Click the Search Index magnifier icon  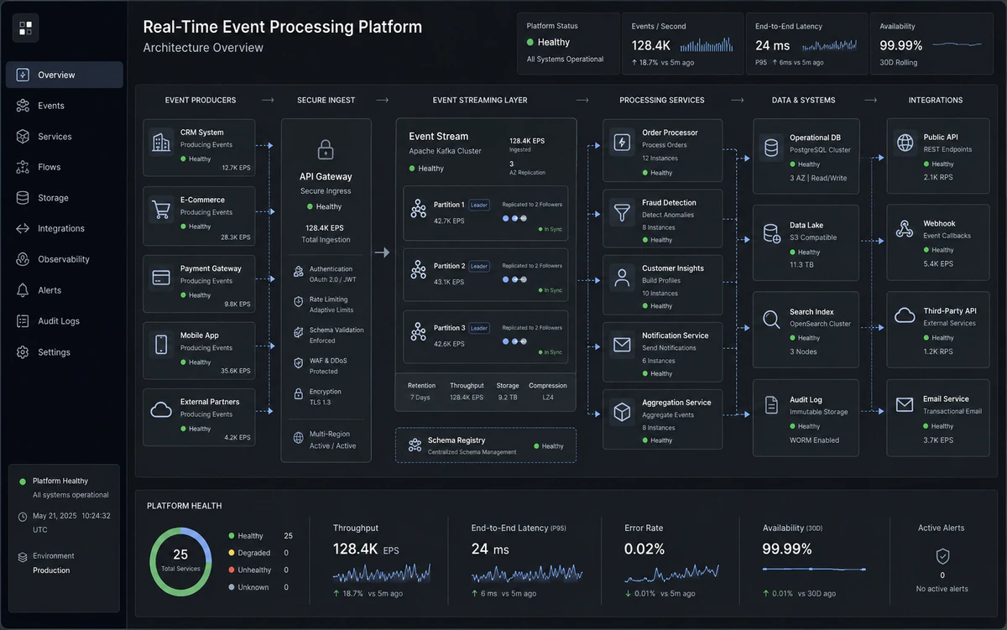click(770, 320)
